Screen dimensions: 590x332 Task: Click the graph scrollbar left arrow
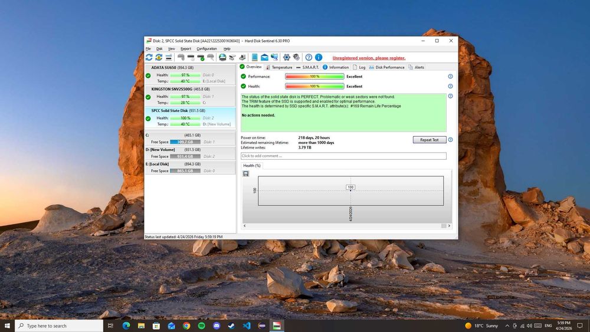click(x=245, y=226)
